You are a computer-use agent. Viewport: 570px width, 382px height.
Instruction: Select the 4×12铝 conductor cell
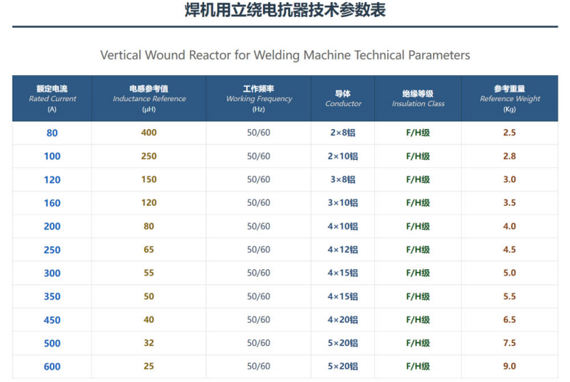click(342, 249)
